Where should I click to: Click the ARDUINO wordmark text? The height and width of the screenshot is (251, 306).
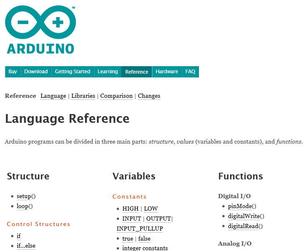[40, 49]
